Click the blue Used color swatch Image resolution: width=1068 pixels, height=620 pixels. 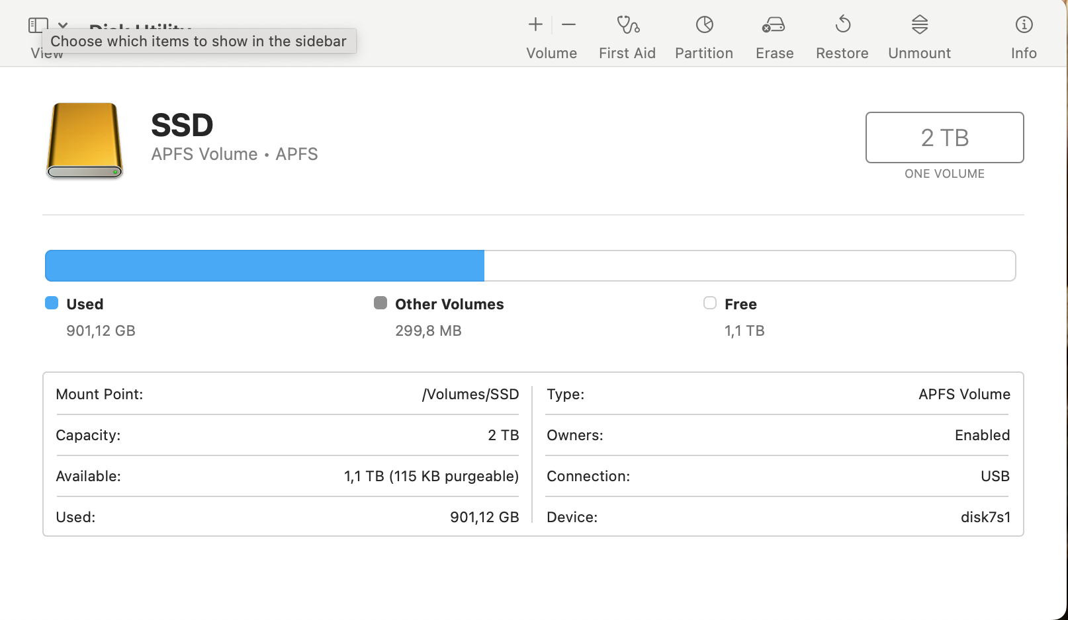pos(52,303)
